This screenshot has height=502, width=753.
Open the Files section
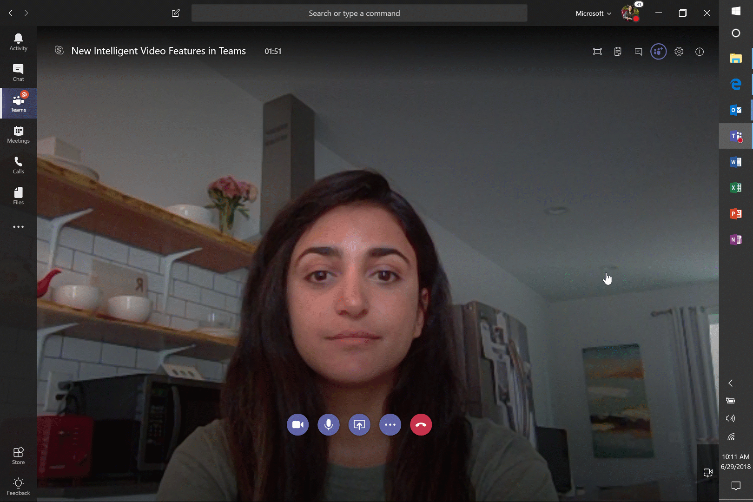(19, 196)
